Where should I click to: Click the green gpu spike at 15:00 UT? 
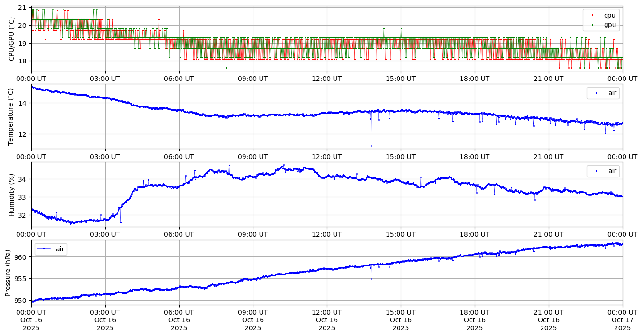click(401, 28)
